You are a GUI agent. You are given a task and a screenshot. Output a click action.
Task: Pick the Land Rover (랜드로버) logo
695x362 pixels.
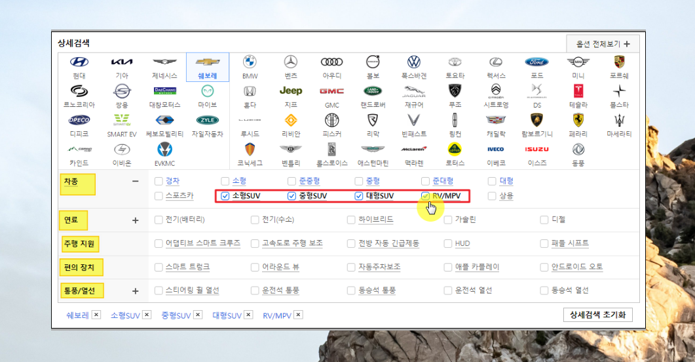click(x=373, y=91)
